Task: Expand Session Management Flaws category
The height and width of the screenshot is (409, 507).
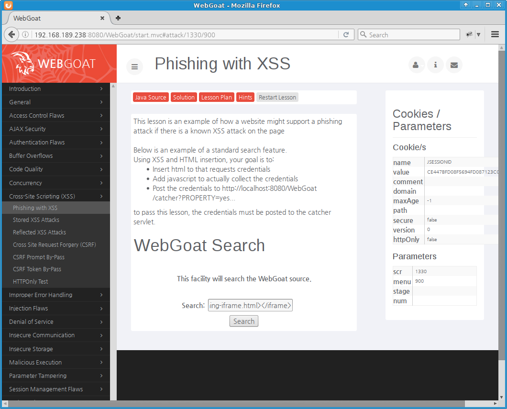Action: pos(56,389)
